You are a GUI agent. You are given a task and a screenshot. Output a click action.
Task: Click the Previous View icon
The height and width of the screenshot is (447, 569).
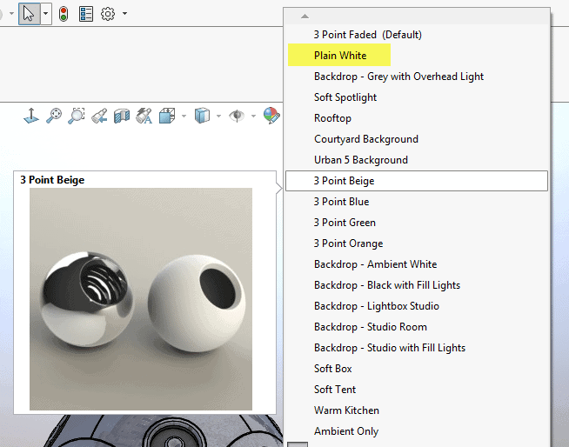[99, 116]
